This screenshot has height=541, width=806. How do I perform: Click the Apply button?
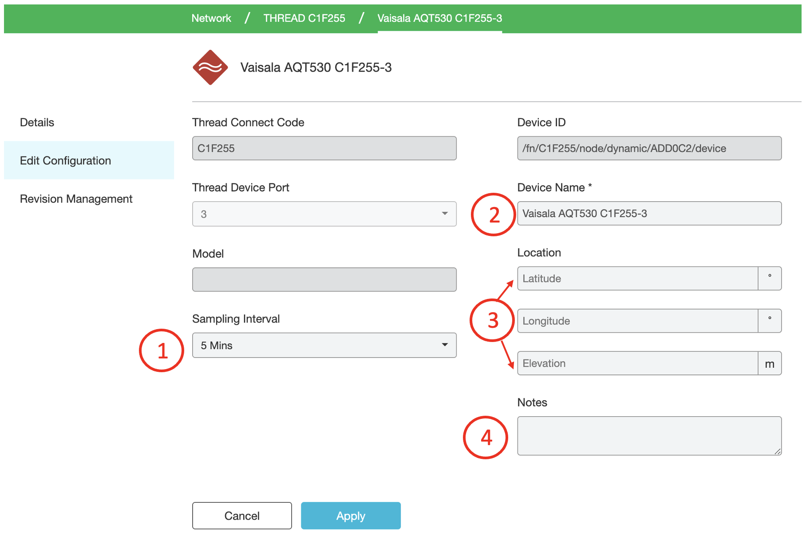pos(351,516)
